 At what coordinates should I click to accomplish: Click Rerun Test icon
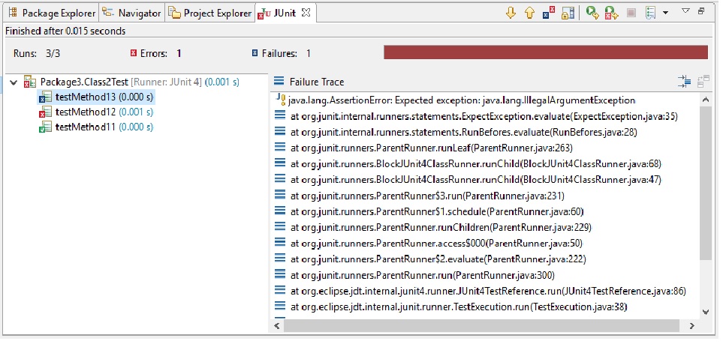(x=592, y=13)
